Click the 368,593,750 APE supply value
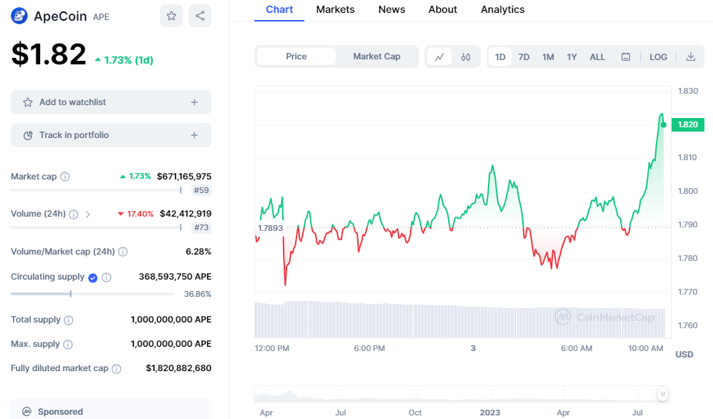The width and height of the screenshot is (713, 419). click(x=175, y=277)
